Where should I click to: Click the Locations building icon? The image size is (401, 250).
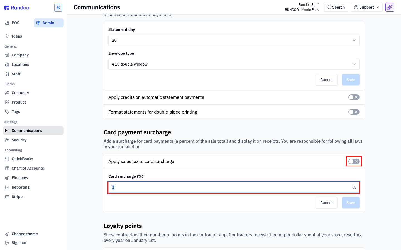coord(7,64)
